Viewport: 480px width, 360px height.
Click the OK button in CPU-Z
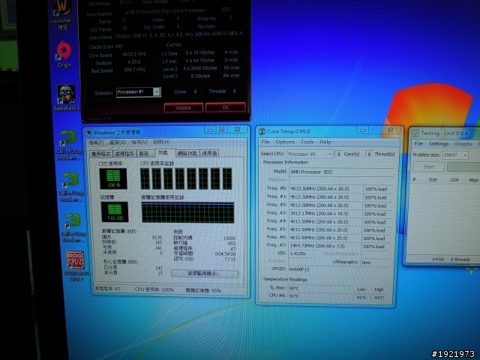pyautogui.click(x=225, y=107)
